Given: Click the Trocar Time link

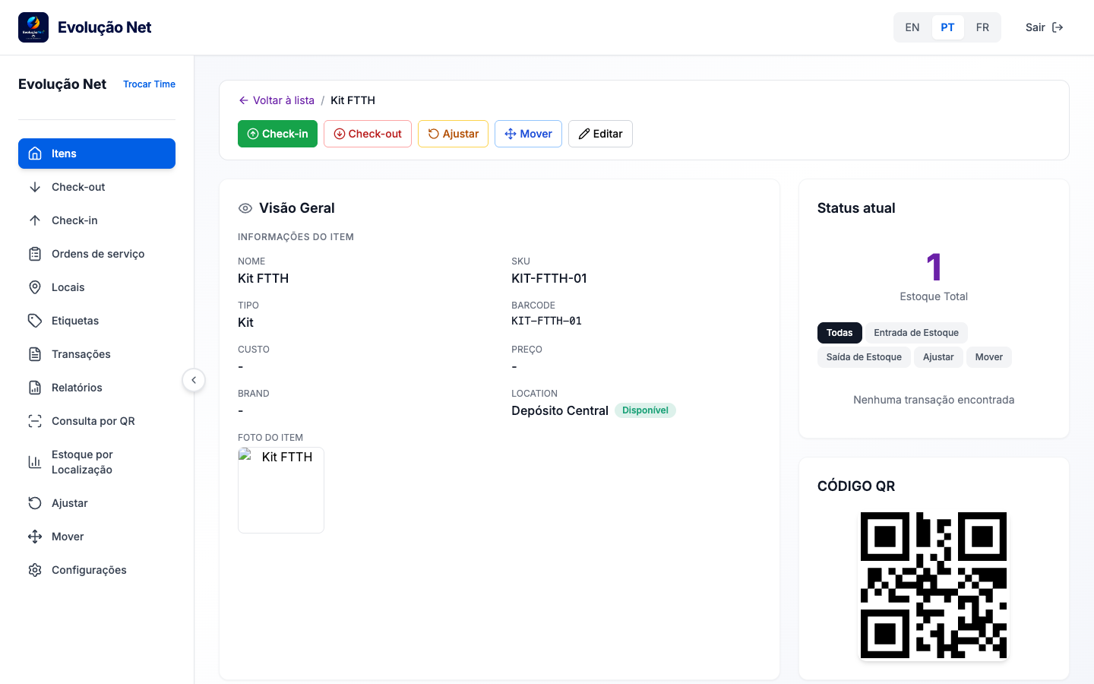Looking at the screenshot, I should (149, 84).
